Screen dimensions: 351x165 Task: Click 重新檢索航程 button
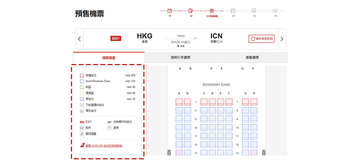click(261, 39)
